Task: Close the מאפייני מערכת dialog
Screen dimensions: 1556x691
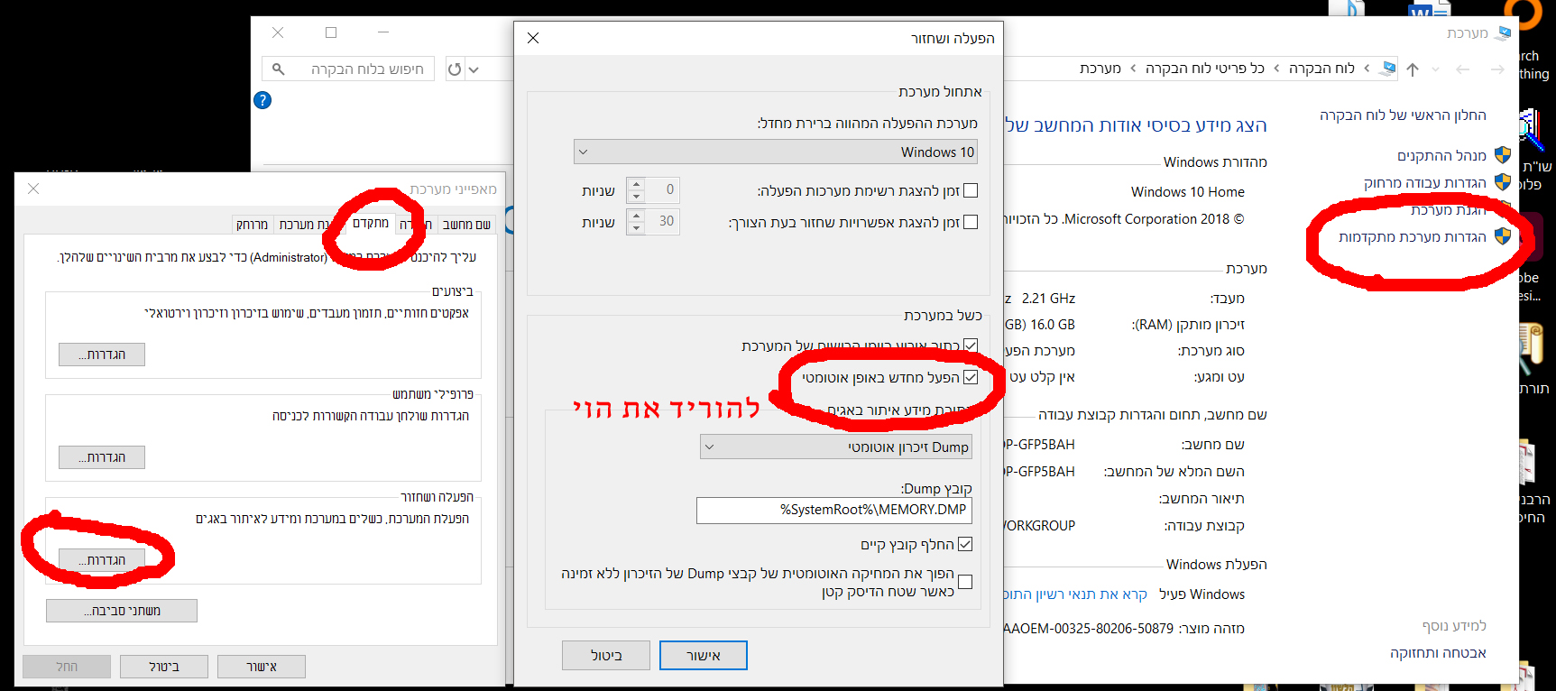Action: tap(33, 189)
